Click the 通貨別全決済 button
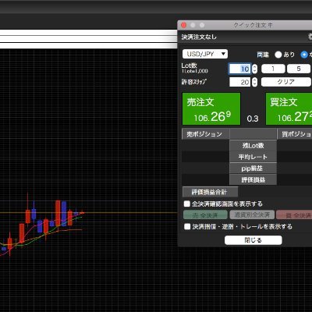This screenshot has height=312, width=312. point(252,214)
